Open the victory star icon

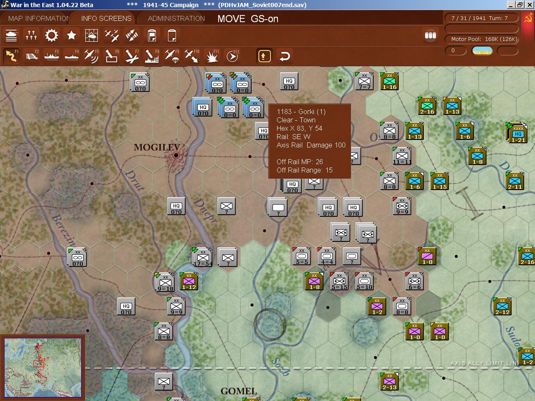coord(71,36)
